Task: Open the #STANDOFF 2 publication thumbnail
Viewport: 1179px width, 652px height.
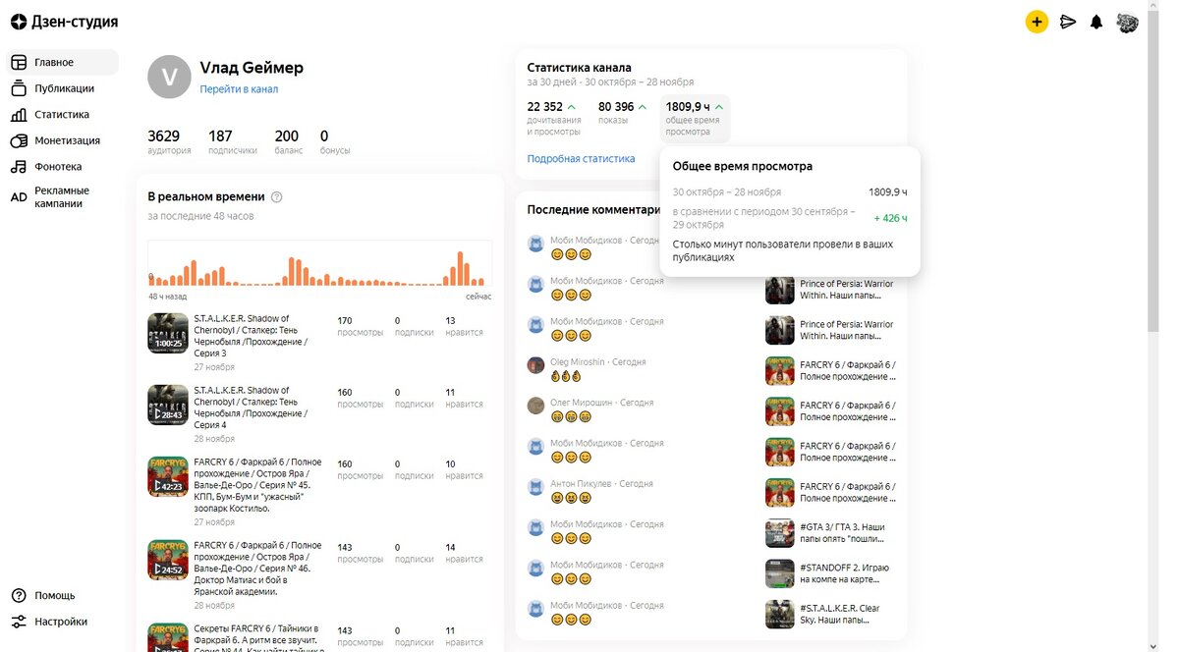Action: click(x=780, y=573)
